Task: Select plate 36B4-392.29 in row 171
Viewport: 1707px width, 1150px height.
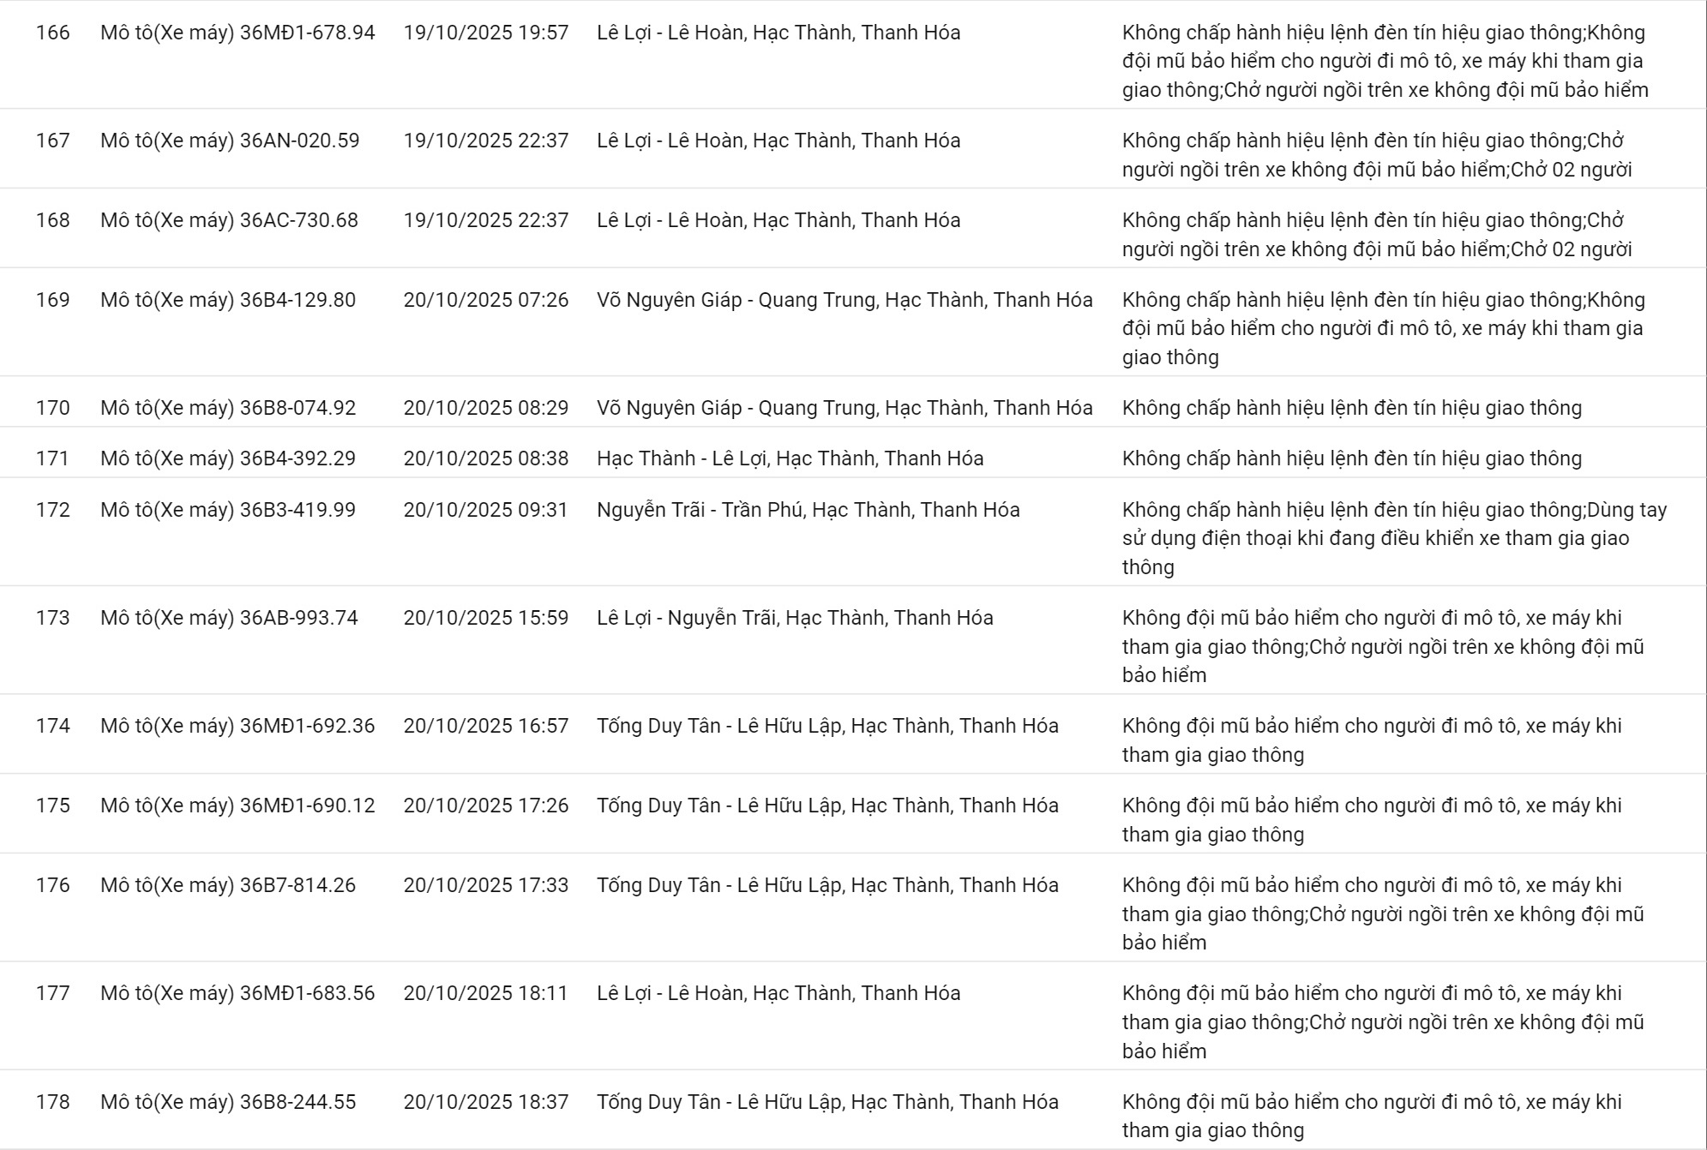Action: 227,458
